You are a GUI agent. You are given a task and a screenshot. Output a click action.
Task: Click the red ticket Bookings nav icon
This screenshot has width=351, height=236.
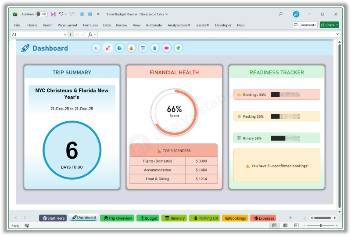pos(167,48)
